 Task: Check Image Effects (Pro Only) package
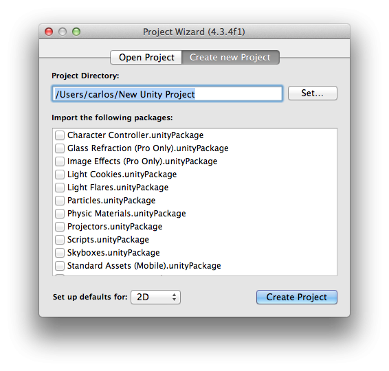[x=60, y=161]
